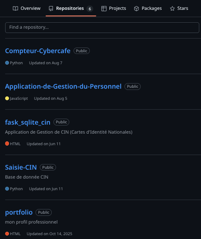Click the Python label under Saisie-CIN
This screenshot has height=239, width=201.
click(x=16, y=189)
